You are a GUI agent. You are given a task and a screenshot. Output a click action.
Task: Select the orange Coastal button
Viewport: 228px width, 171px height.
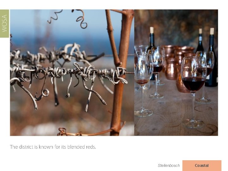(x=202, y=166)
